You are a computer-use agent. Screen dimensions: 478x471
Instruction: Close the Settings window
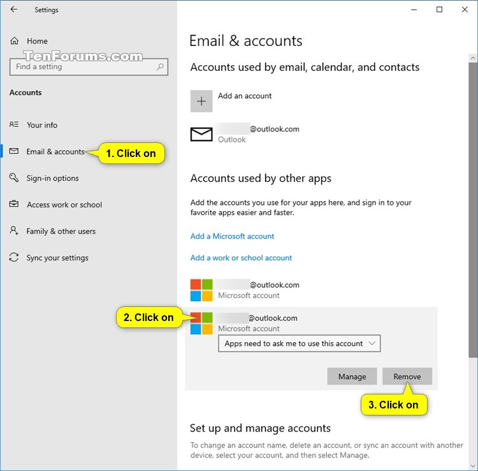(x=465, y=10)
